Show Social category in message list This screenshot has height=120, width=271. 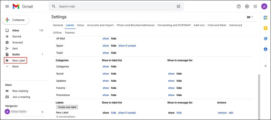point(171,74)
